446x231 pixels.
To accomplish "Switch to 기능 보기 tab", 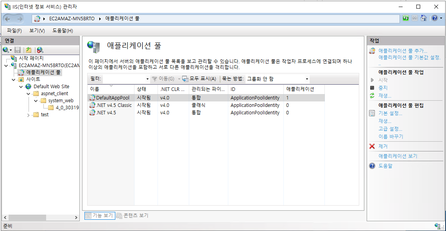I will point(100,216).
